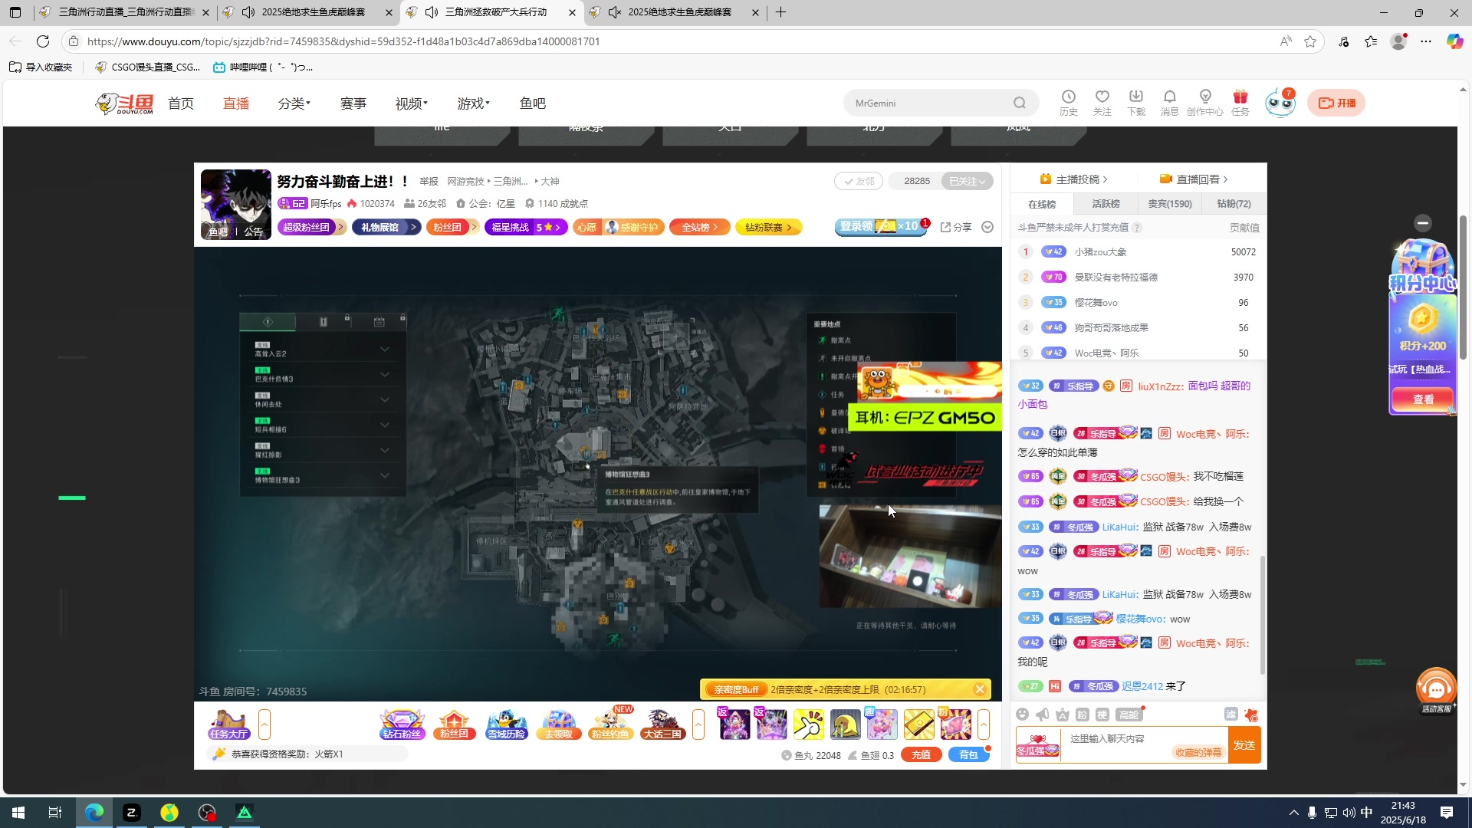
Task: Click the 下载 download icon
Action: click(x=1135, y=102)
